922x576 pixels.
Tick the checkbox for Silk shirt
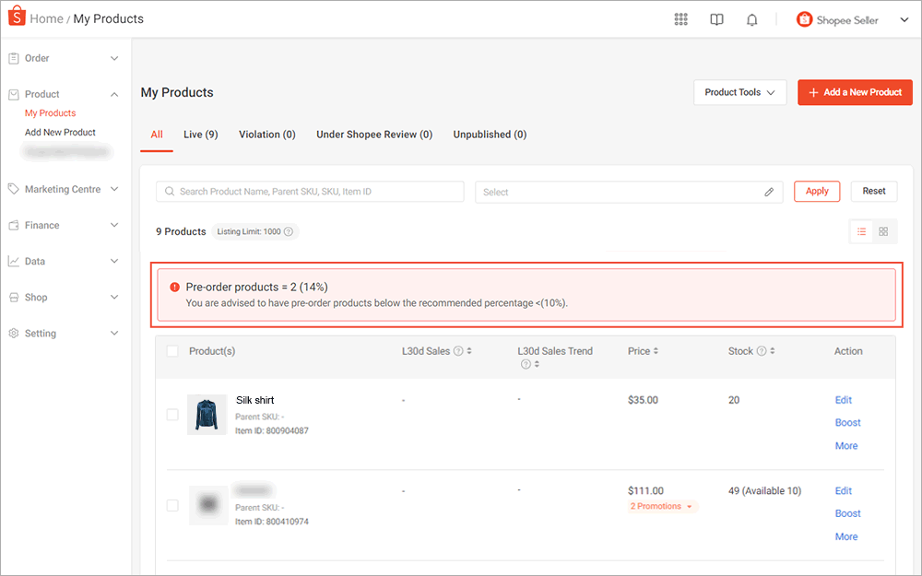(x=172, y=415)
